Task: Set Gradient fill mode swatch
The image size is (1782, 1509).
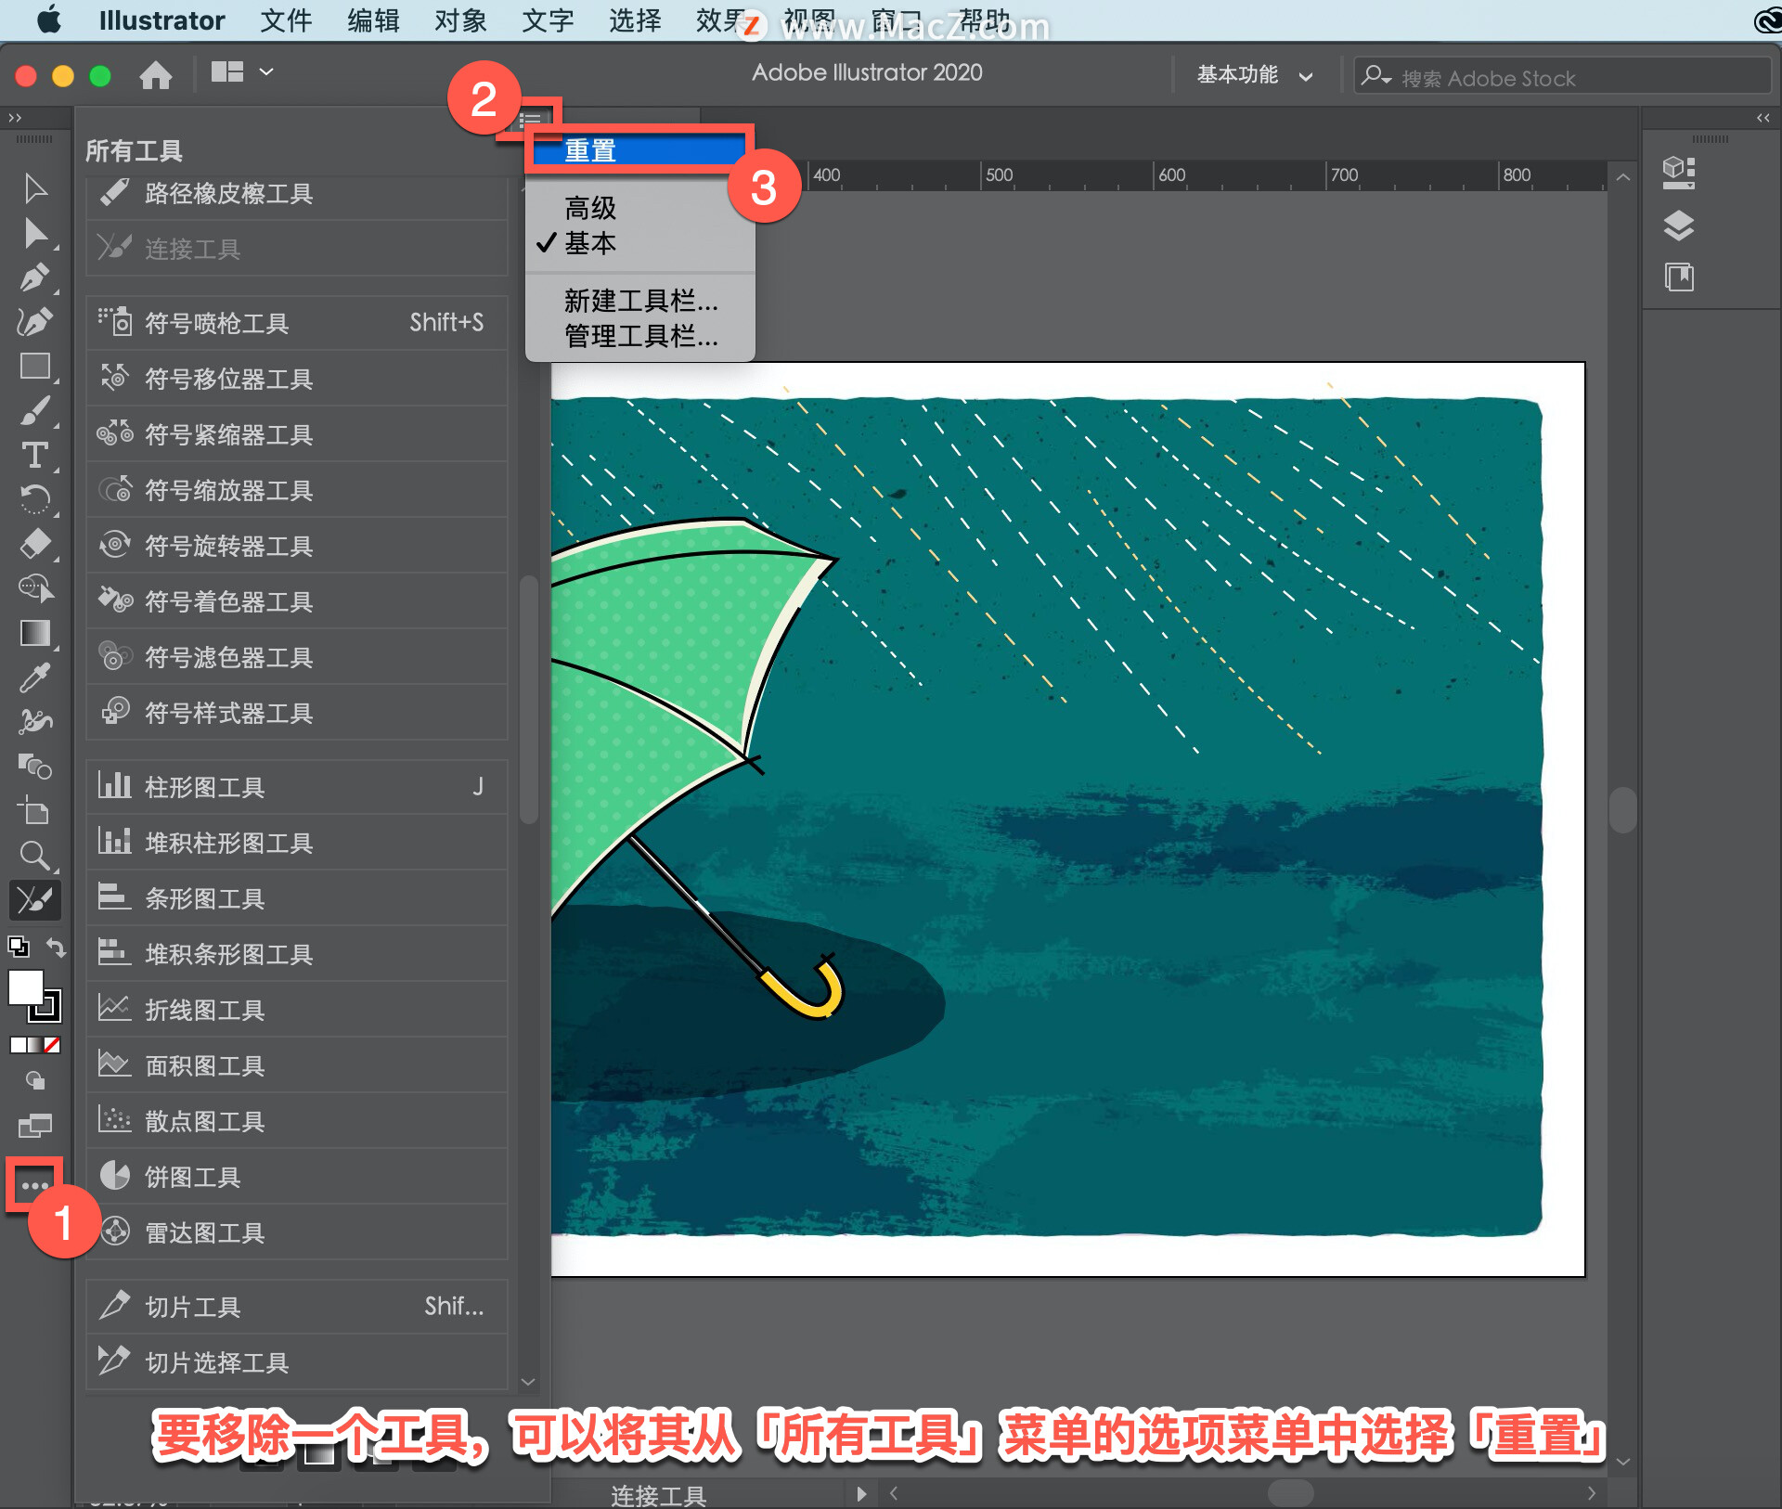Action: (35, 1045)
